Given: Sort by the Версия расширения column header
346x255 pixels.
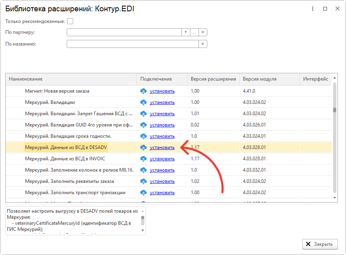Looking at the screenshot, I should click(x=213, y=79).
